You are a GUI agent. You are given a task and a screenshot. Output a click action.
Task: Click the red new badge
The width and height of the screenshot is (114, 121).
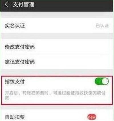coord(92,117)
